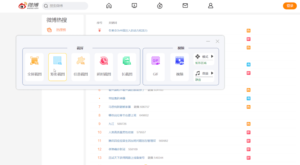Click rank number 10
The image size is (300, 165).
coord(100,132)
